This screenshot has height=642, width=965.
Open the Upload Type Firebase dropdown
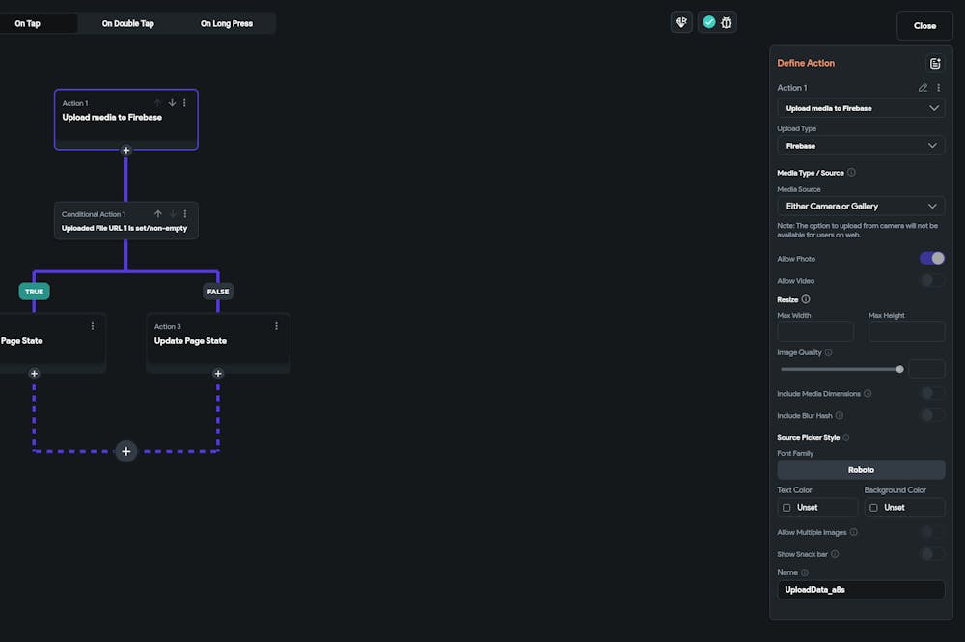tap(860, 145)
